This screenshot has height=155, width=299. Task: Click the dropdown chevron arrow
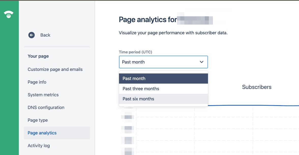201,62
